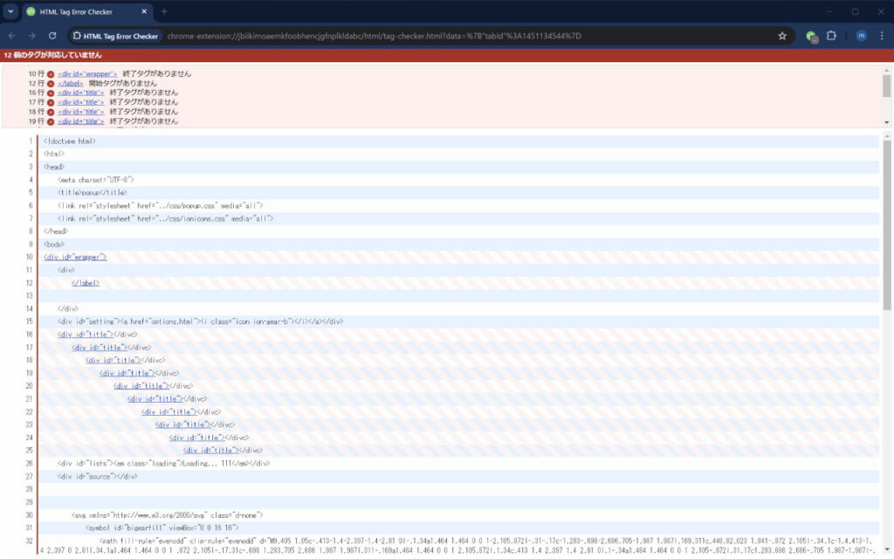Open line 19 title div error link
This screenshot has width=894, height=559.
(x=81, y=121)
